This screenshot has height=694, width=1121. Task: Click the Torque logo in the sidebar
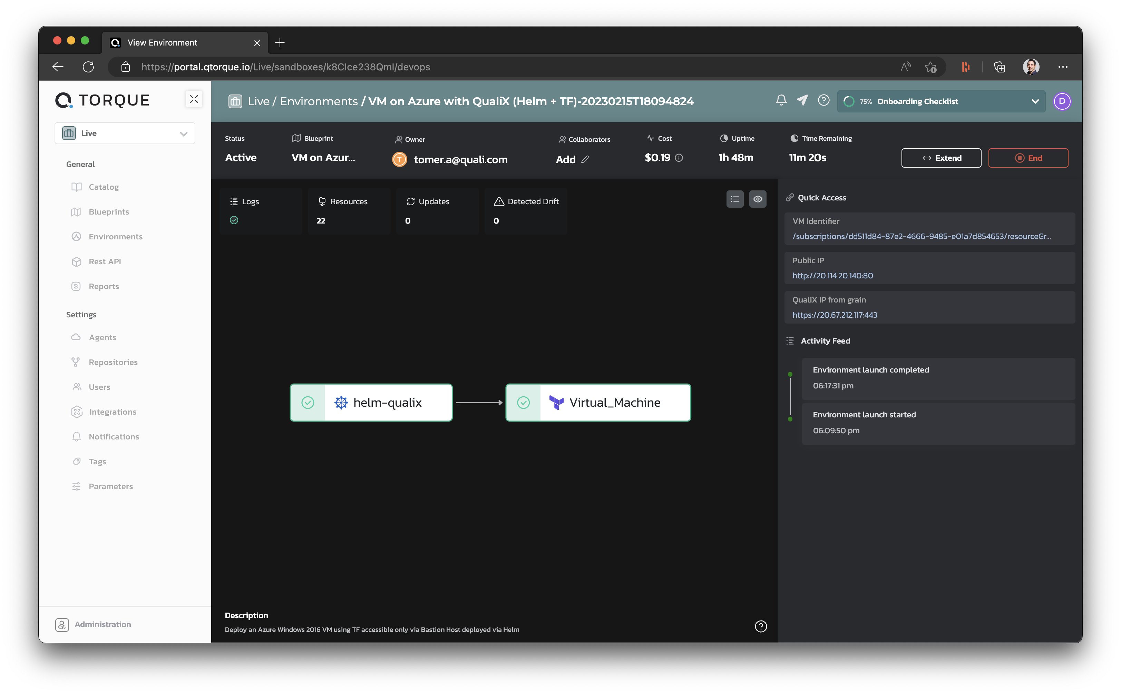point(103,100)
